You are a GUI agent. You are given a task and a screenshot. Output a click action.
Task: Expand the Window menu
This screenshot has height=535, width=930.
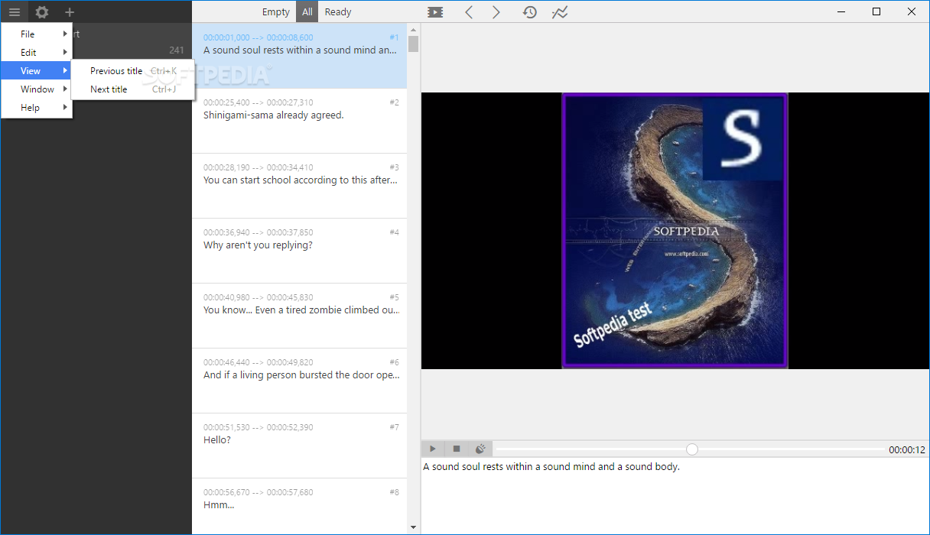click(x=37, y=89)
